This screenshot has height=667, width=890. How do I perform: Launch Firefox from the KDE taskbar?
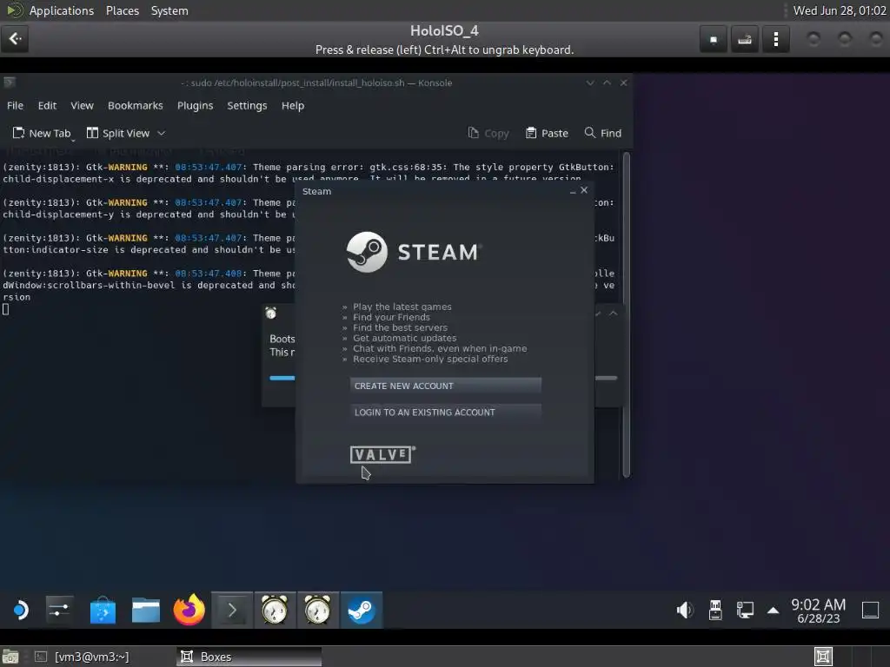[x=189, y=611]
